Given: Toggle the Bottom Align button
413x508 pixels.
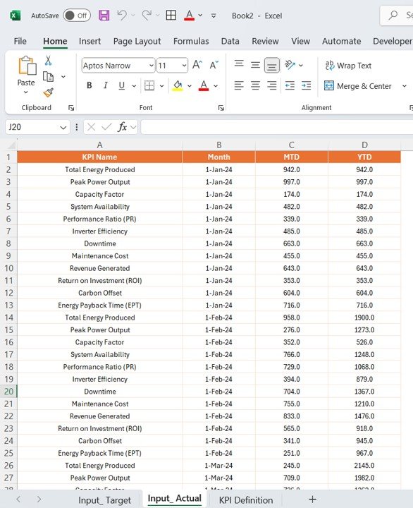Looking at the screenshot, I should [x=272, y=66].
